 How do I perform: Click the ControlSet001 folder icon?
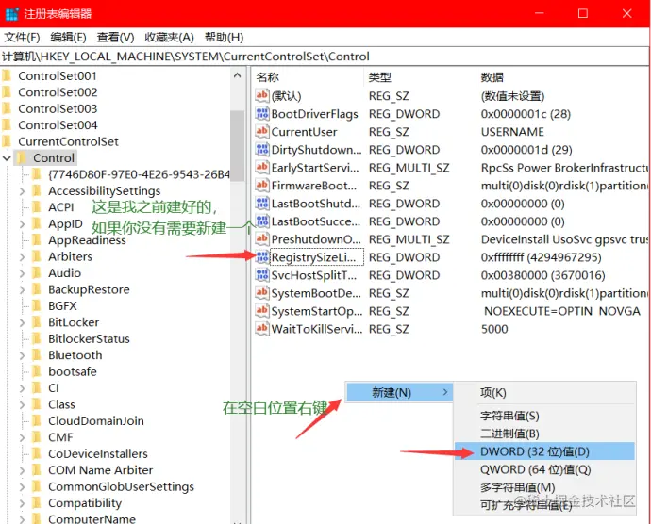click(7, 75)
